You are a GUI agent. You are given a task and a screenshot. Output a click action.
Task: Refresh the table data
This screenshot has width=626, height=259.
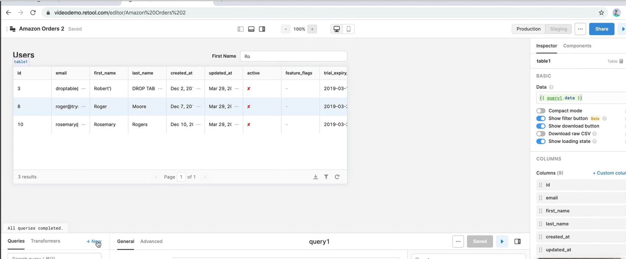(337, 177)
